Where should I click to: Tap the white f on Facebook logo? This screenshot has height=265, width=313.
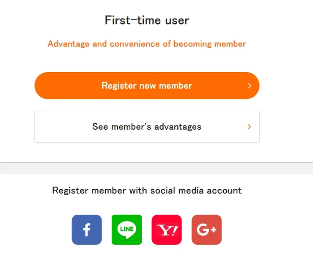point(87,230)
